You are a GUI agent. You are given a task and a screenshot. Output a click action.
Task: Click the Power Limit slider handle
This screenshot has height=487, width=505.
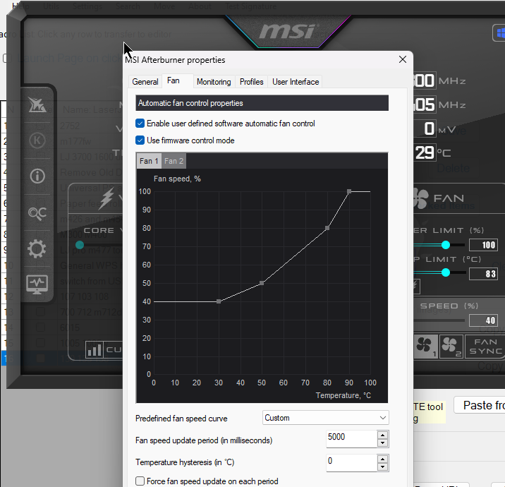point(446,245)
